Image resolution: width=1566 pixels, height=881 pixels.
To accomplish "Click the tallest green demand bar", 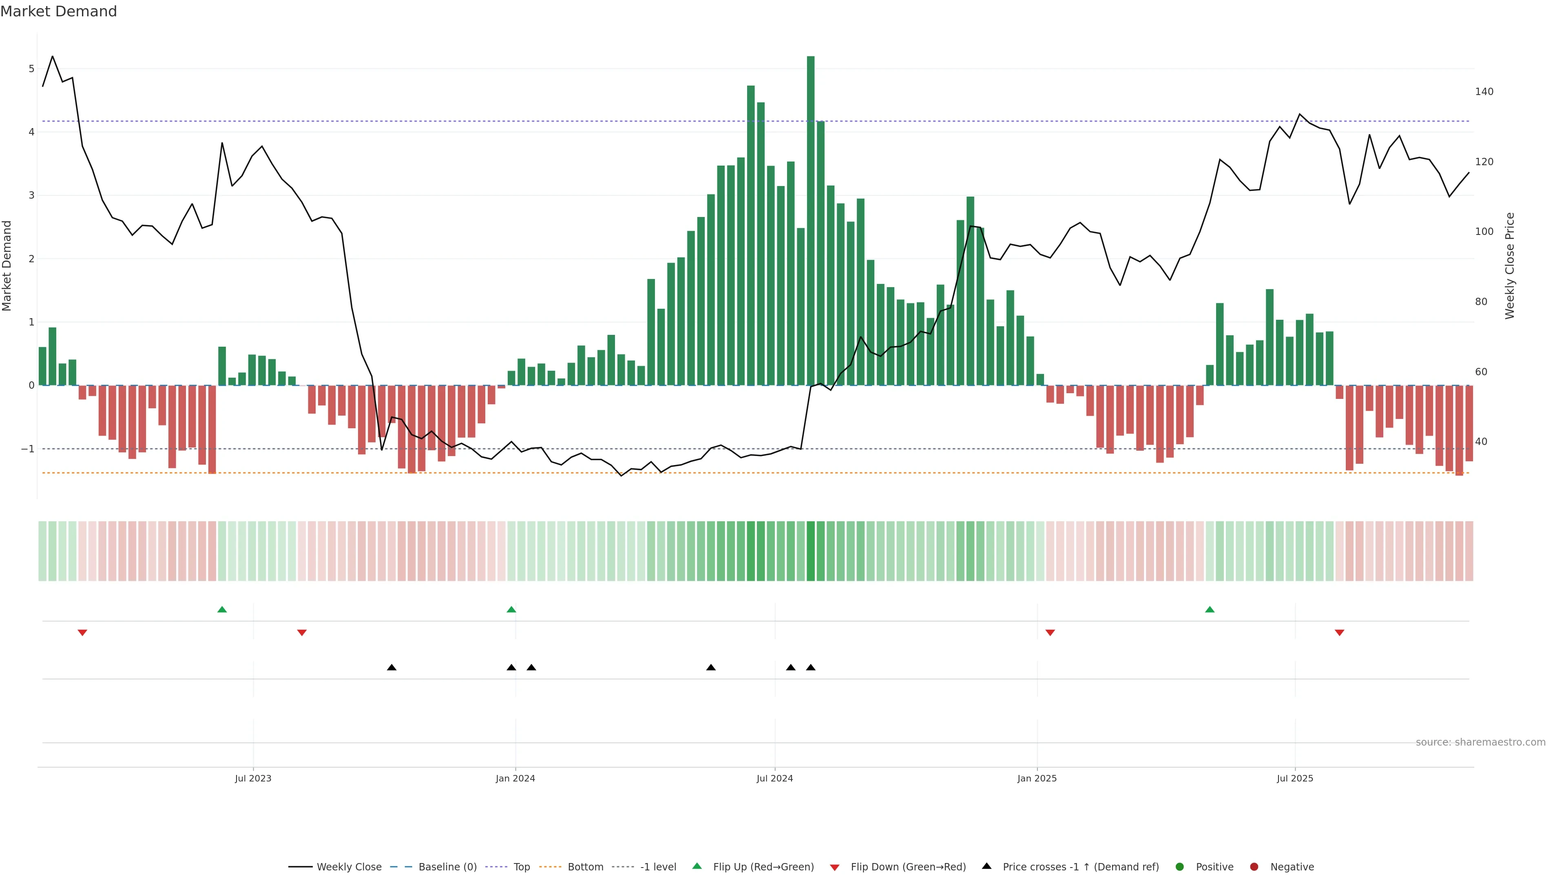I will (x=810, y=219).
